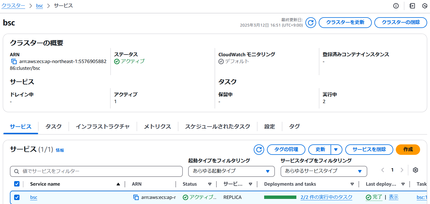The image size is (430, 204).
Task: Click the デフォルト CloudWatch monitoring text
Action: [x=237, y=61]
